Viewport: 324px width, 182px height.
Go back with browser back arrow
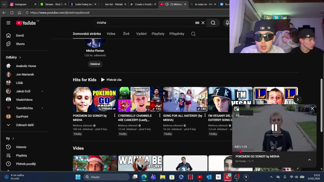click(x=4, y=13)
